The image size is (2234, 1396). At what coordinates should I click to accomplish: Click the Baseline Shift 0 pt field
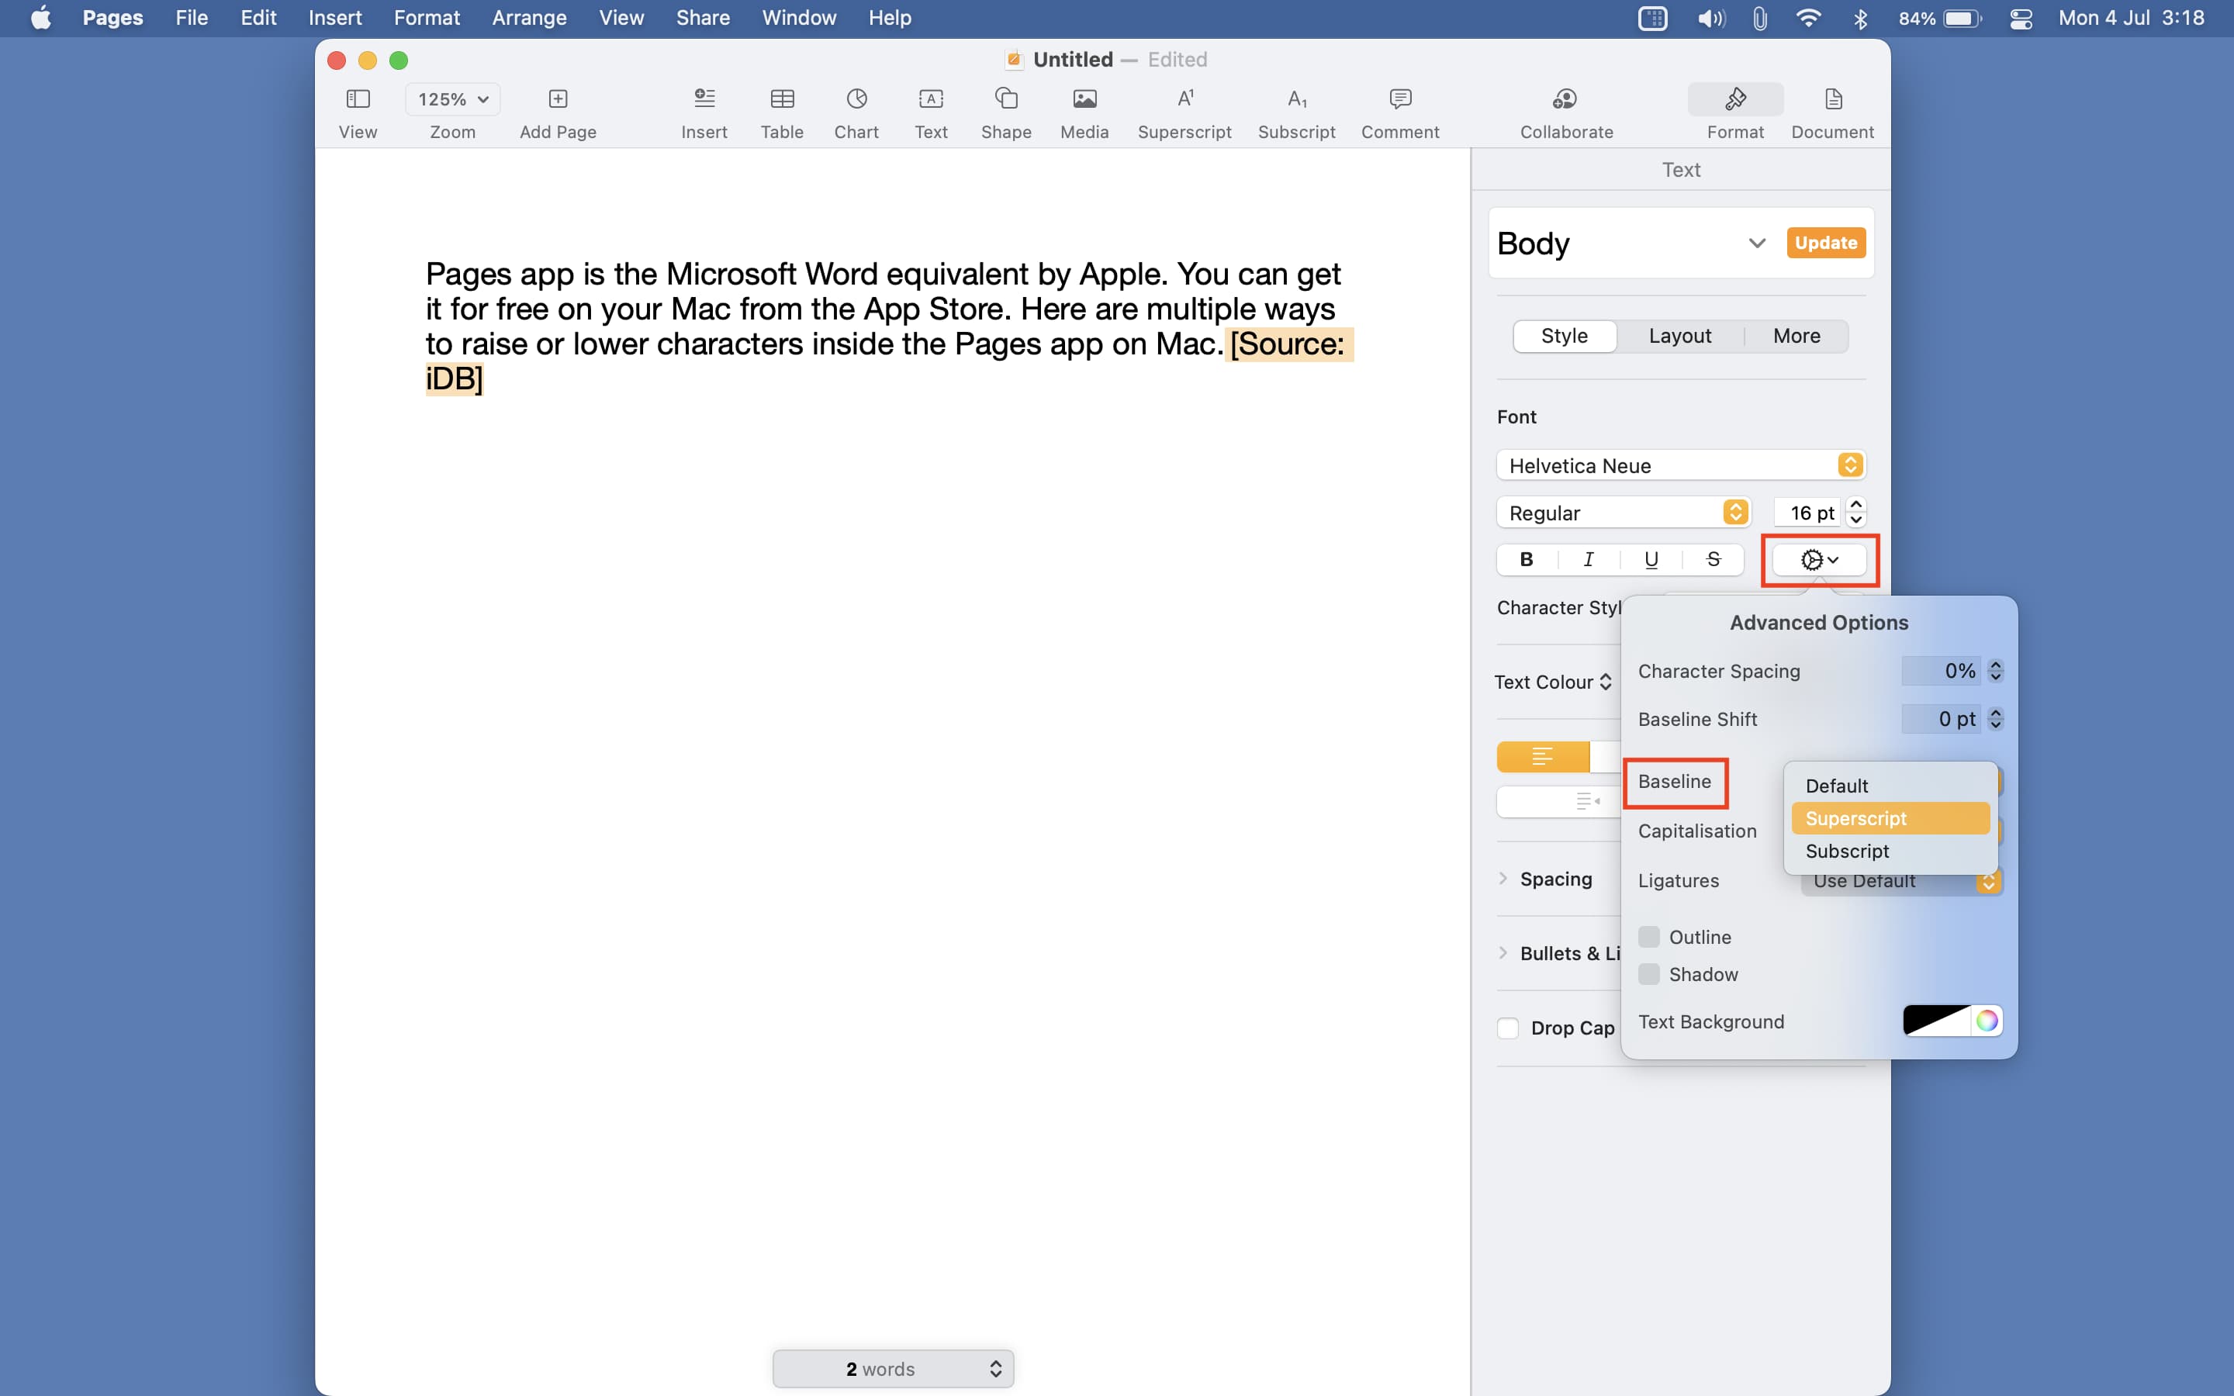(1942, 719)
